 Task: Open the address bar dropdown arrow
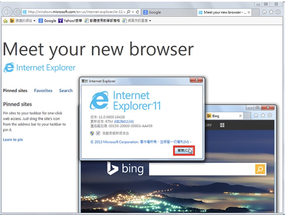tap(133, 12)
